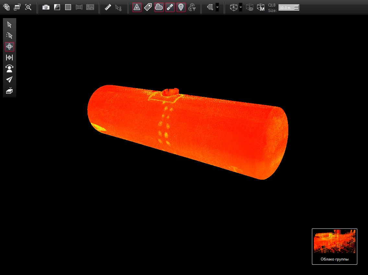Click the orange tank point cloud
Screen dimensions: 368x275
[188, 132]
